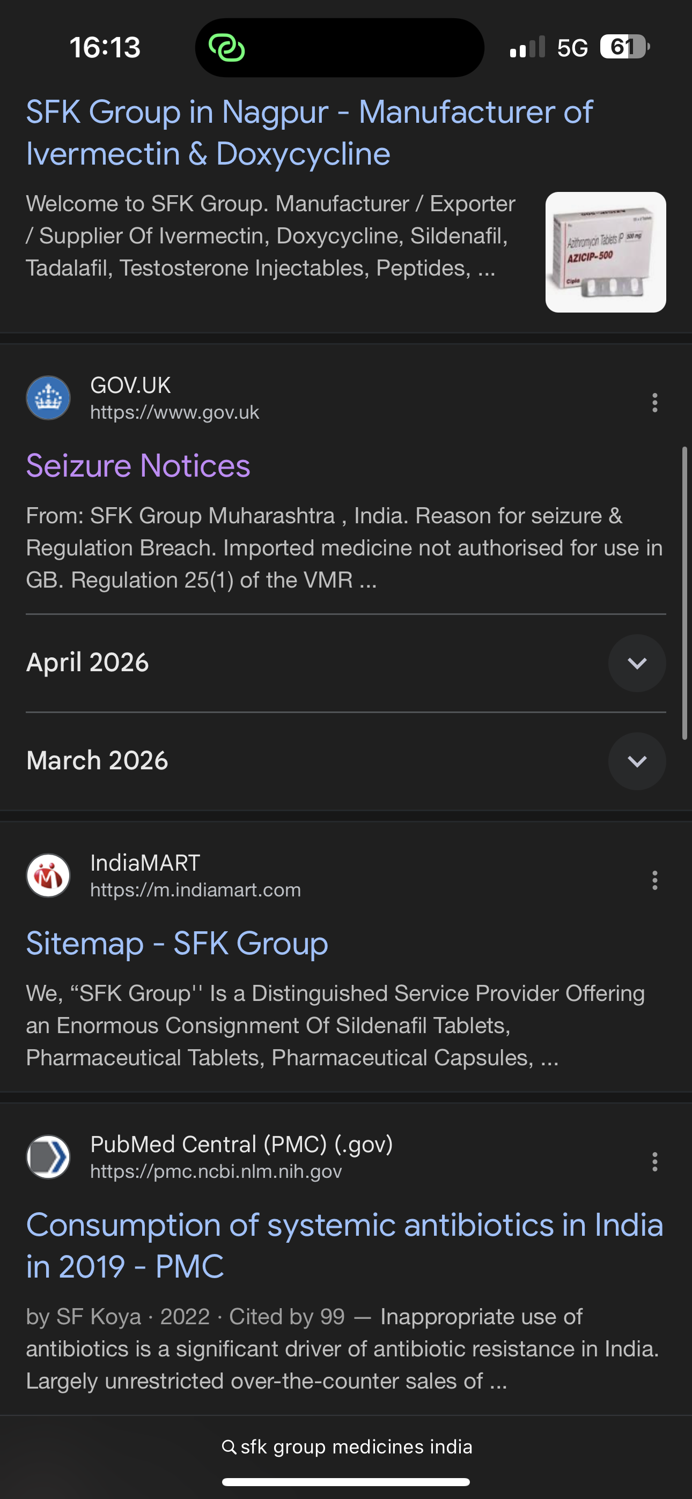The height and width of the screenshot is (1499, 692).
Task: Tap the green link icon in Dynamic Island
Action: pos(226,48)
